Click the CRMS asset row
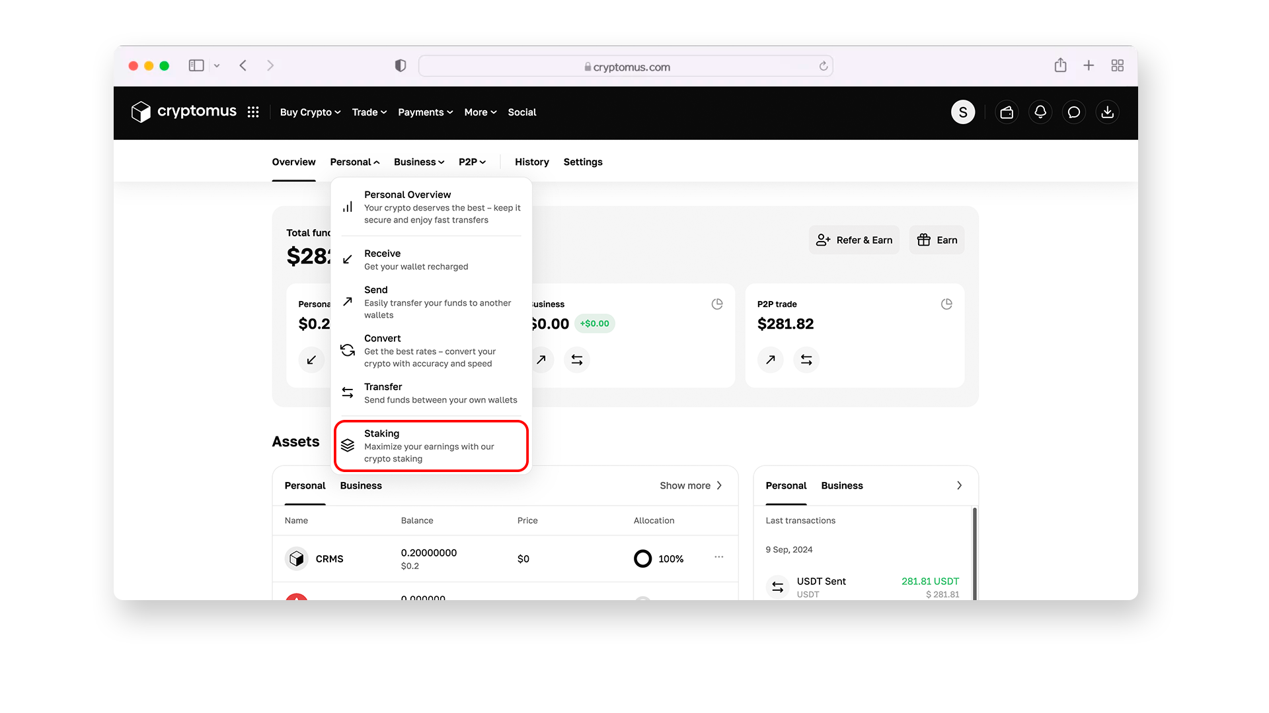1269x713 pixels. (x=506, y=558)
